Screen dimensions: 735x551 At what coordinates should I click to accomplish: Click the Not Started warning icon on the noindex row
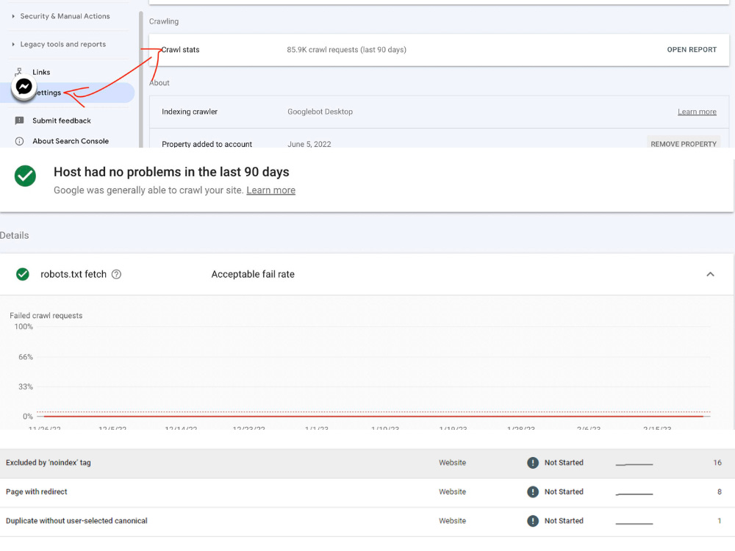(533, 463)
